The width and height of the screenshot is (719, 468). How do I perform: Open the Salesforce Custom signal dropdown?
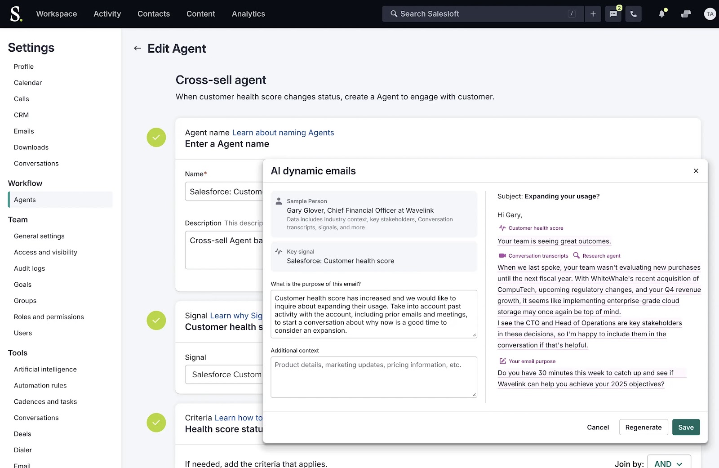click(224, 374)
